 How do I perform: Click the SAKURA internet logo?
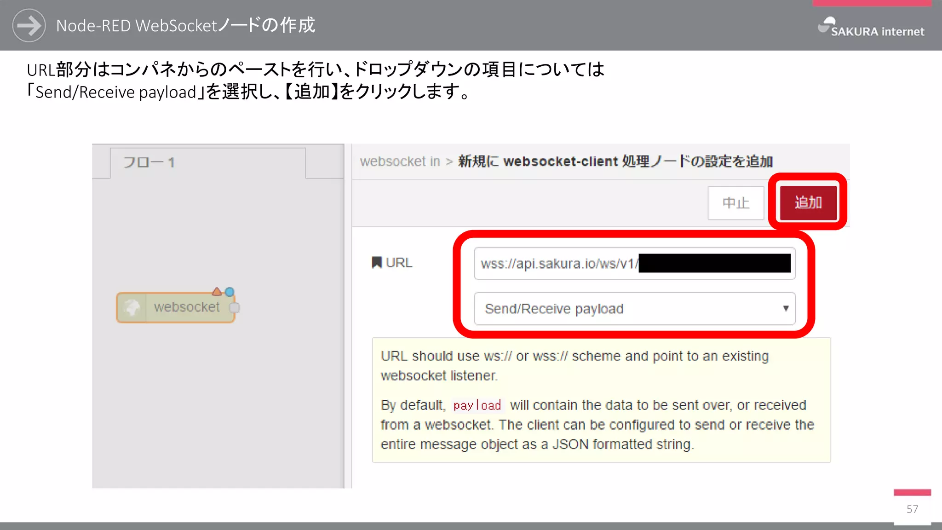pos(871,27)
